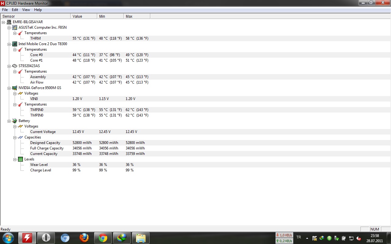Image resolution: width=391 pixels, height=244 pixels.
Task: Click the HWMonitor red lightning taskbar icon
Action: (27, 238)
